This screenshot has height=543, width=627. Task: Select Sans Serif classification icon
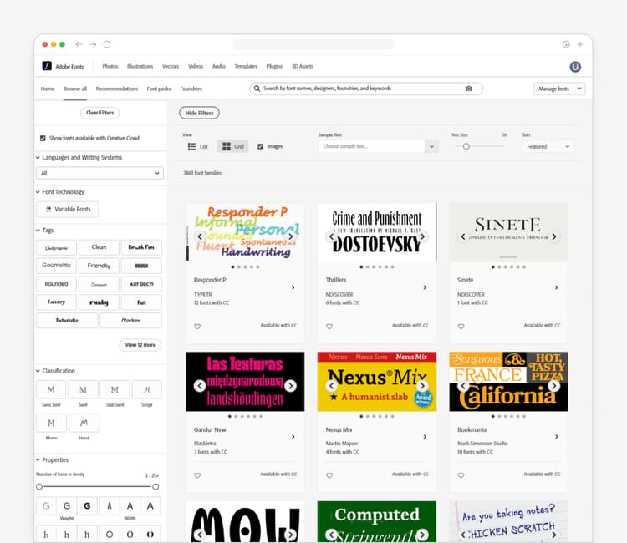tap(51, 389)
